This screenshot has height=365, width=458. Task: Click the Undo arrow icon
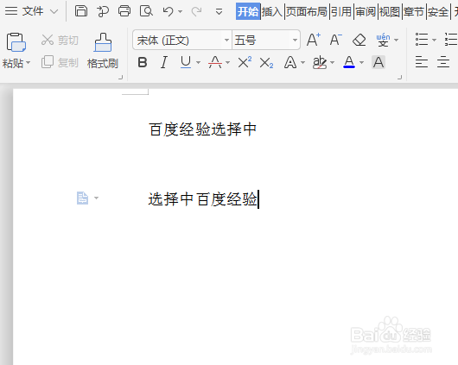coord(168,11)
